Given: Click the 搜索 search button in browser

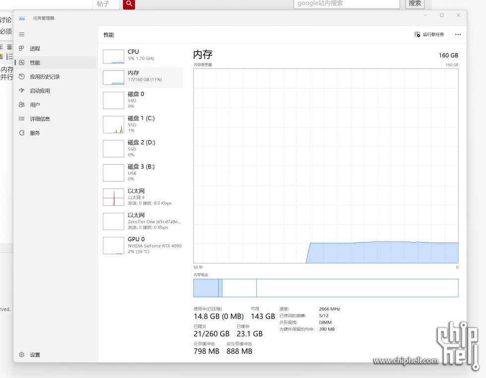Looking at the screenshot, I should (415, 3).
